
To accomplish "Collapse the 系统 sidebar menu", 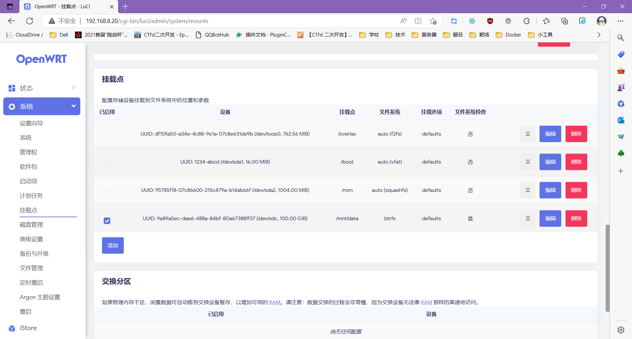I will pyautogui.click(x=42, y=106).
